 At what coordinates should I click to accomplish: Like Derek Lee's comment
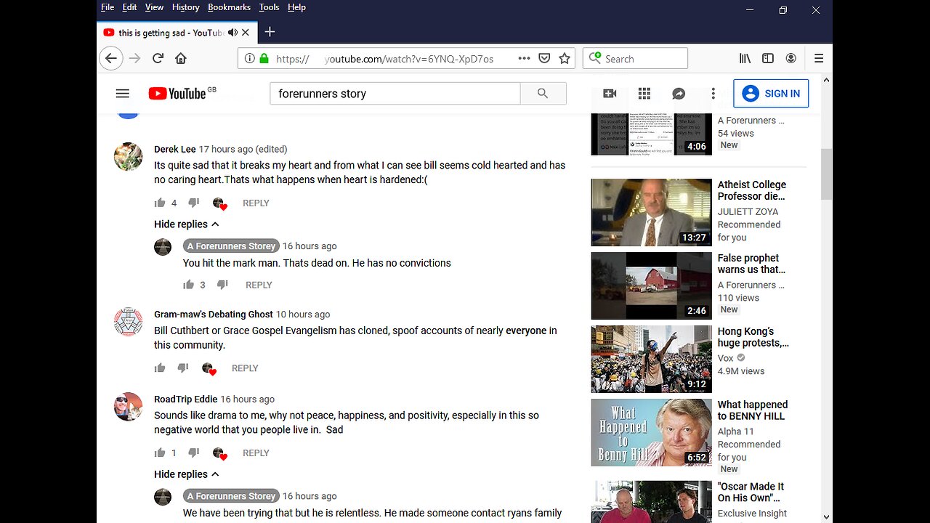coord(160,203)
